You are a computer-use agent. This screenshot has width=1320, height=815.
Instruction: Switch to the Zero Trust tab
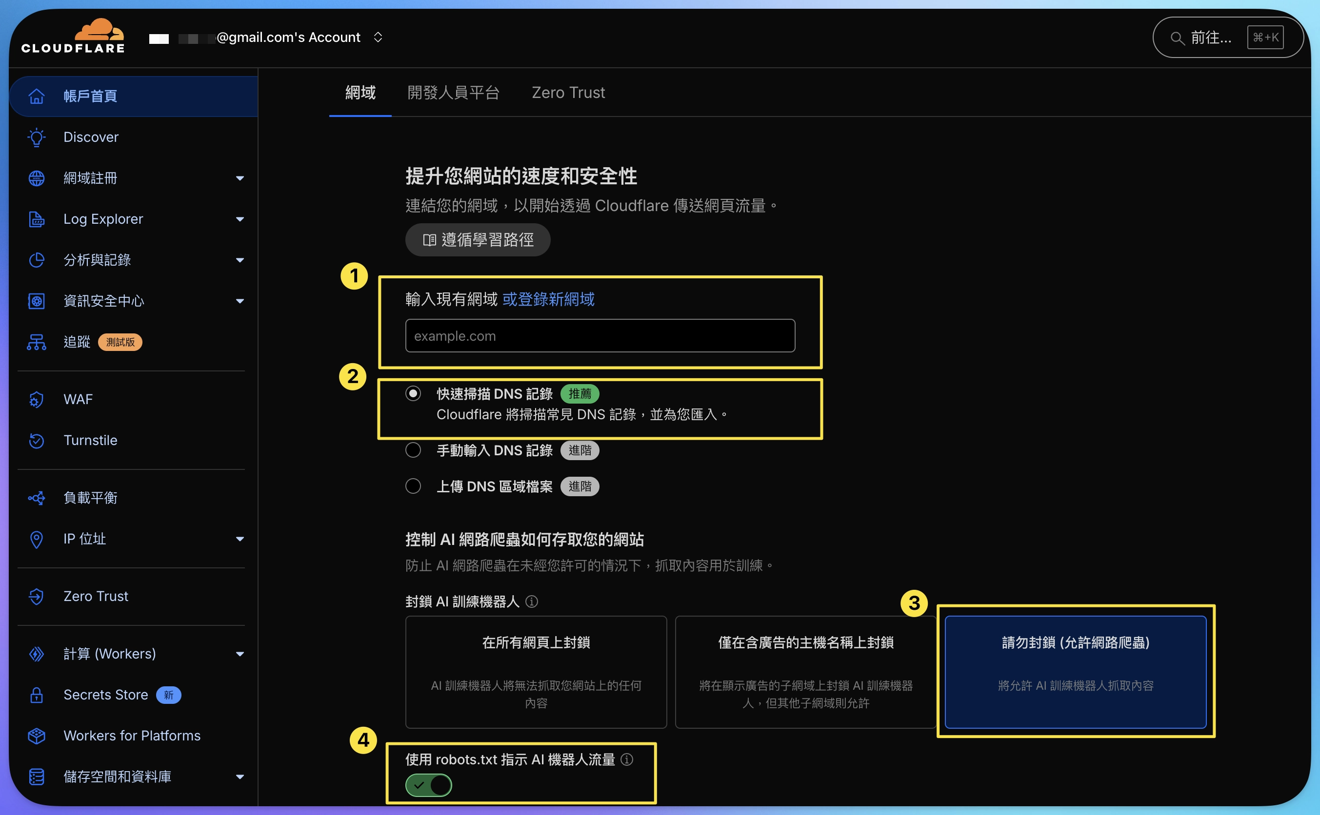[568, 93]
